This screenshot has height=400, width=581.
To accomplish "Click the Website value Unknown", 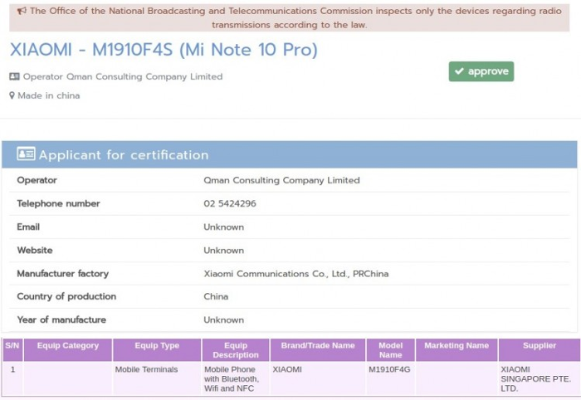I will [224, 251].
